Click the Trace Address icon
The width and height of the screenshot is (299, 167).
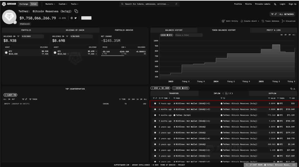263,21
